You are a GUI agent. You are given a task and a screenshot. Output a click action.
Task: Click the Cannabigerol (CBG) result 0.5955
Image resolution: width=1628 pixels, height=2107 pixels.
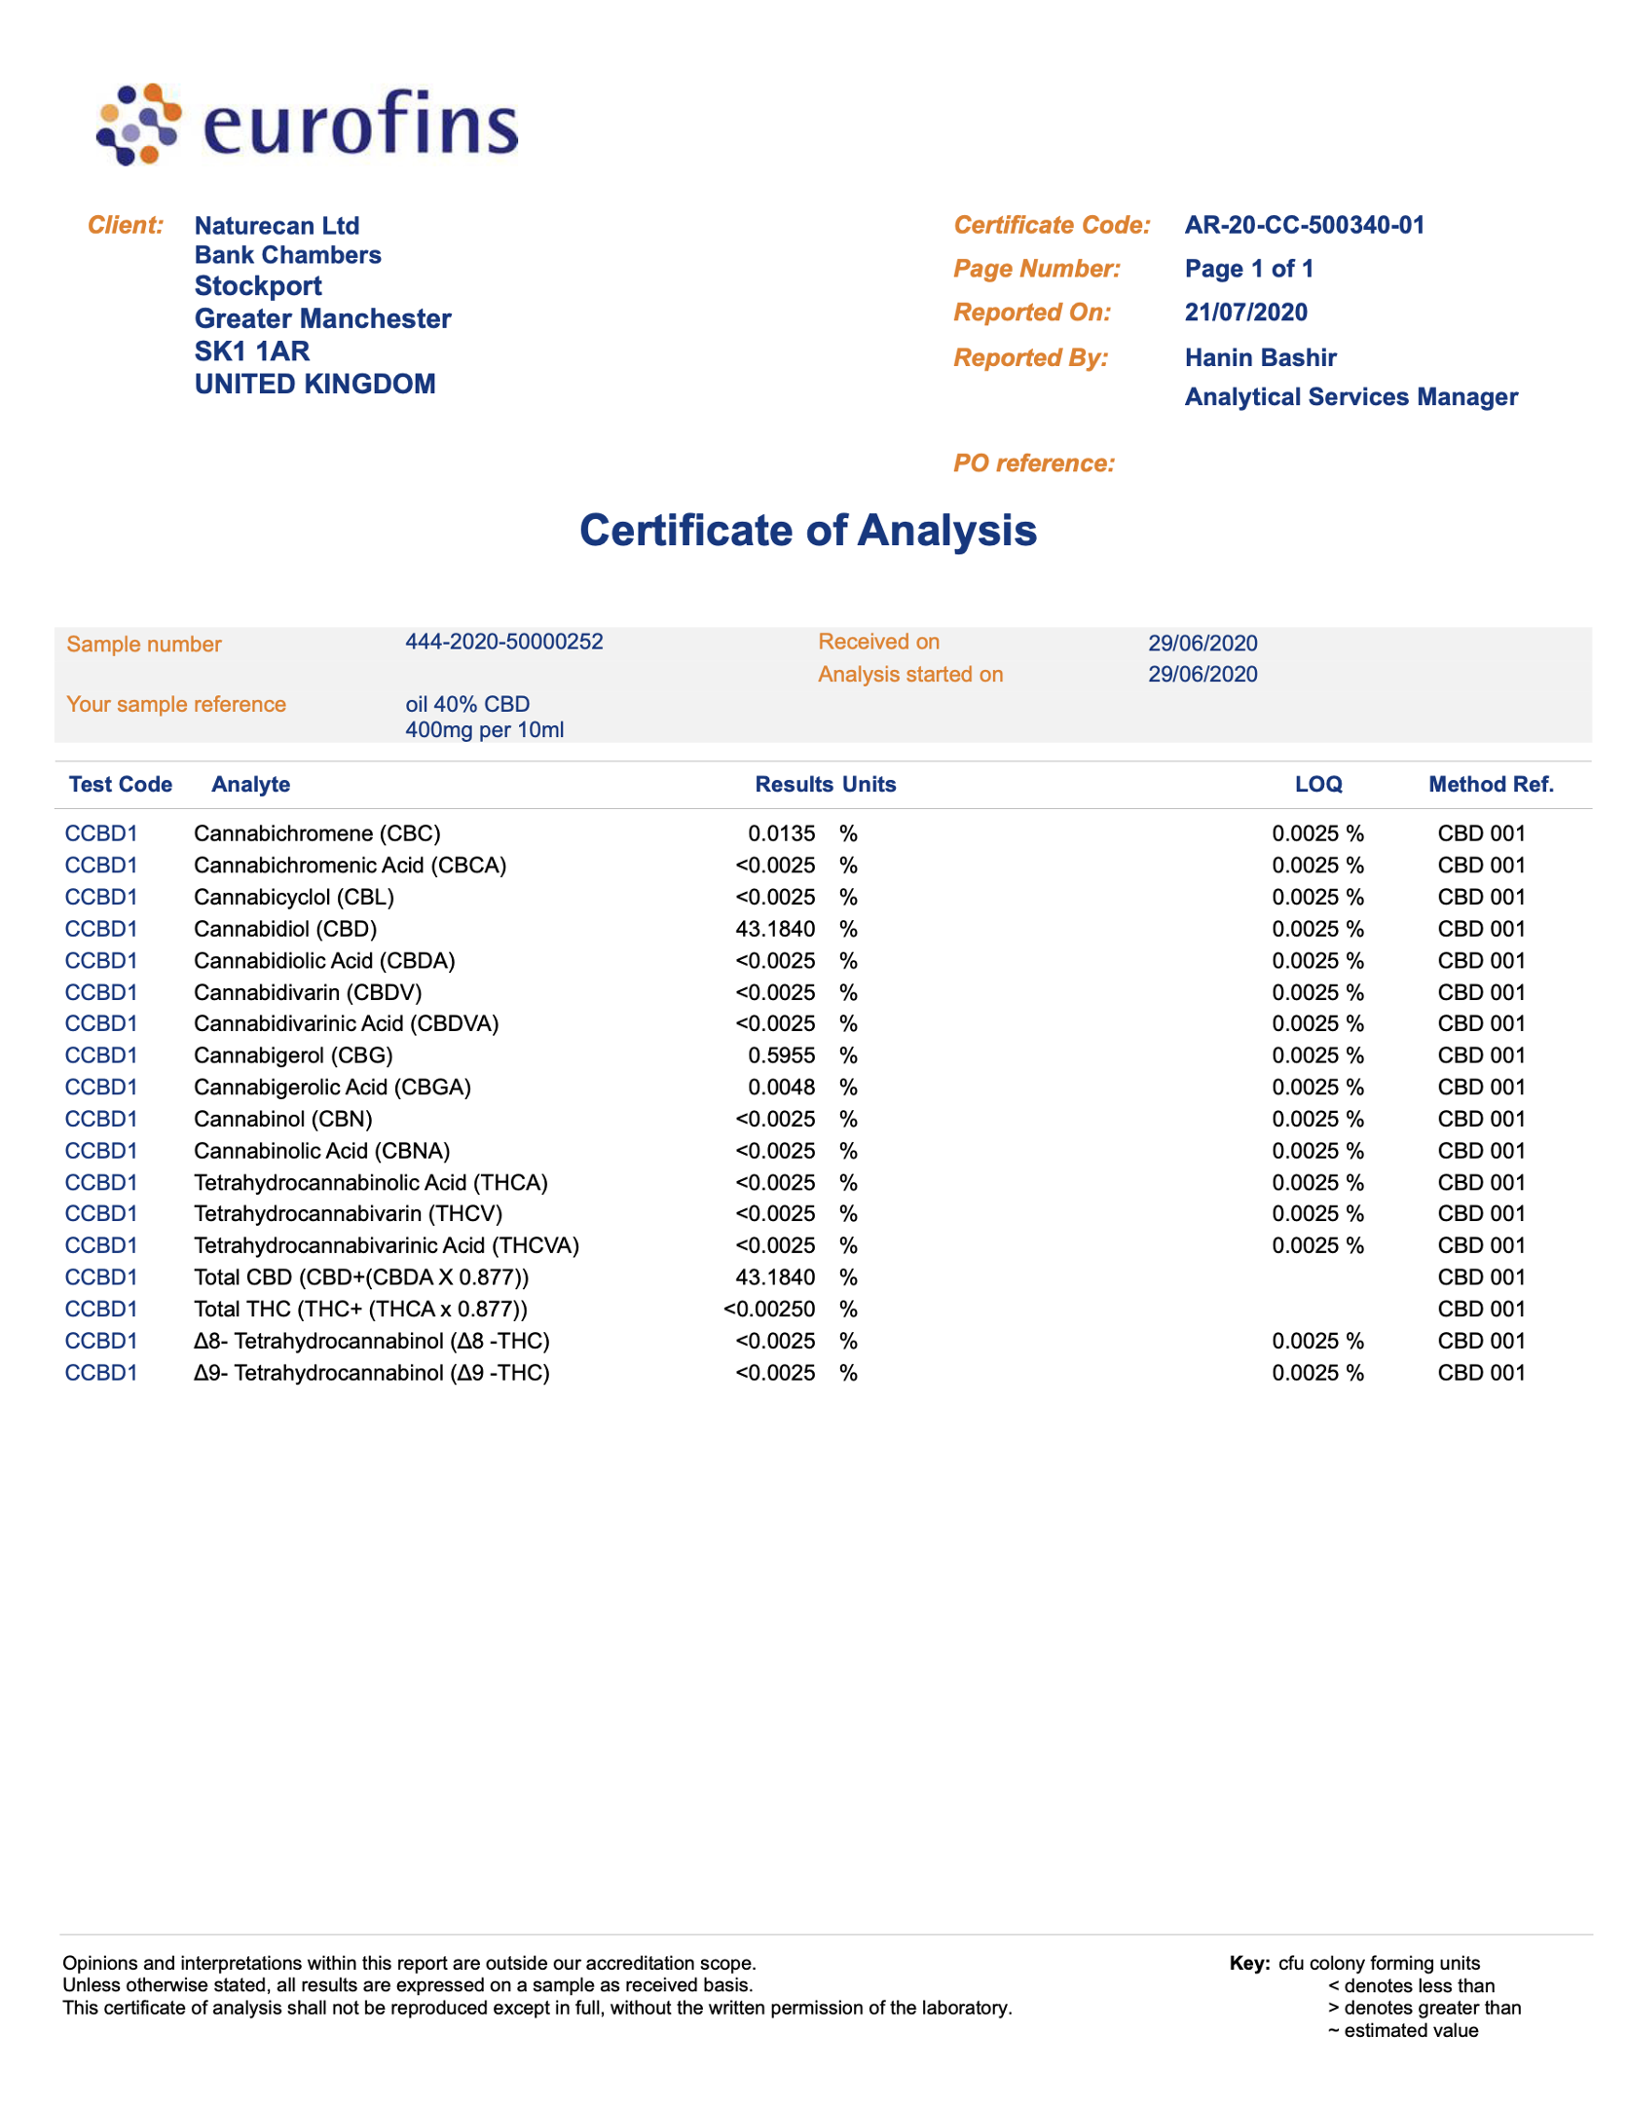point(781,1055)
